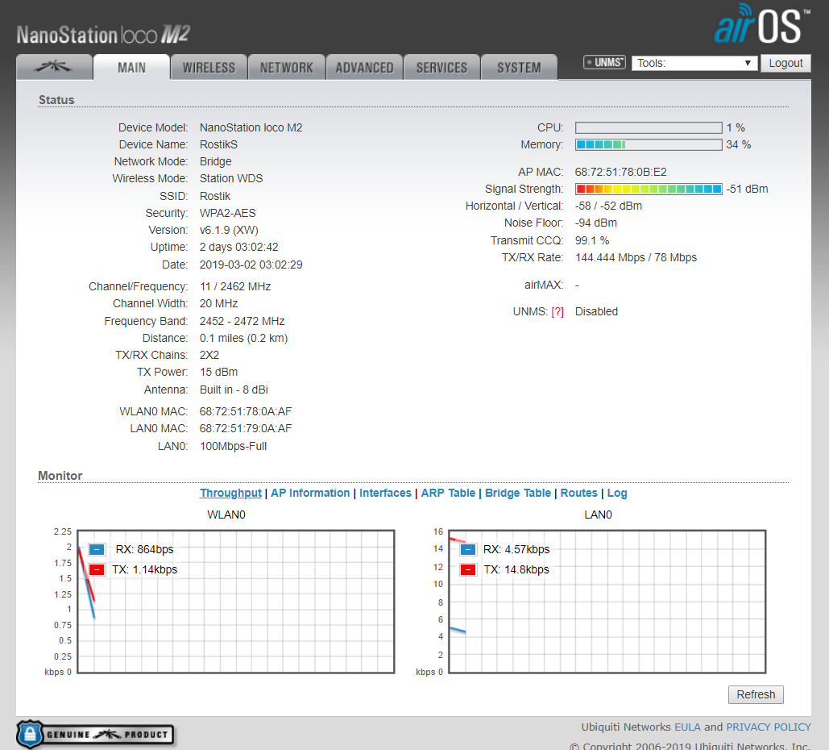This screenshot has height=750, width=829.
Task: Switch to the WIRELESS tab
Action: 209,67
